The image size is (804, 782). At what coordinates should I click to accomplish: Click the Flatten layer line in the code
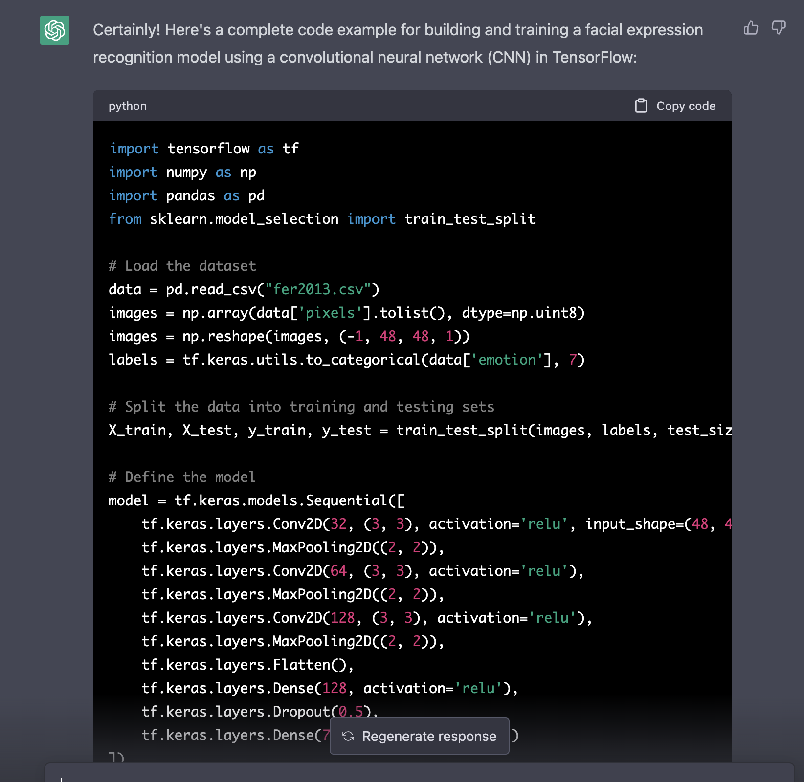tap(246, 664)
